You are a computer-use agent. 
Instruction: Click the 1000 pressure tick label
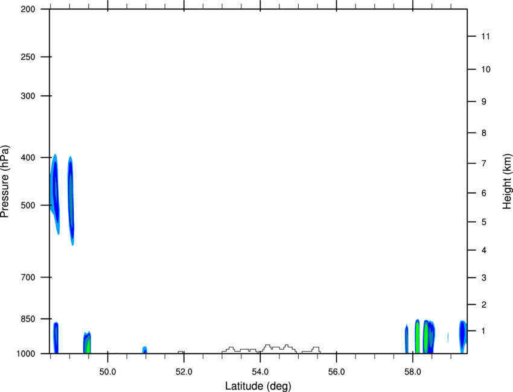click(x=25, y=354)
